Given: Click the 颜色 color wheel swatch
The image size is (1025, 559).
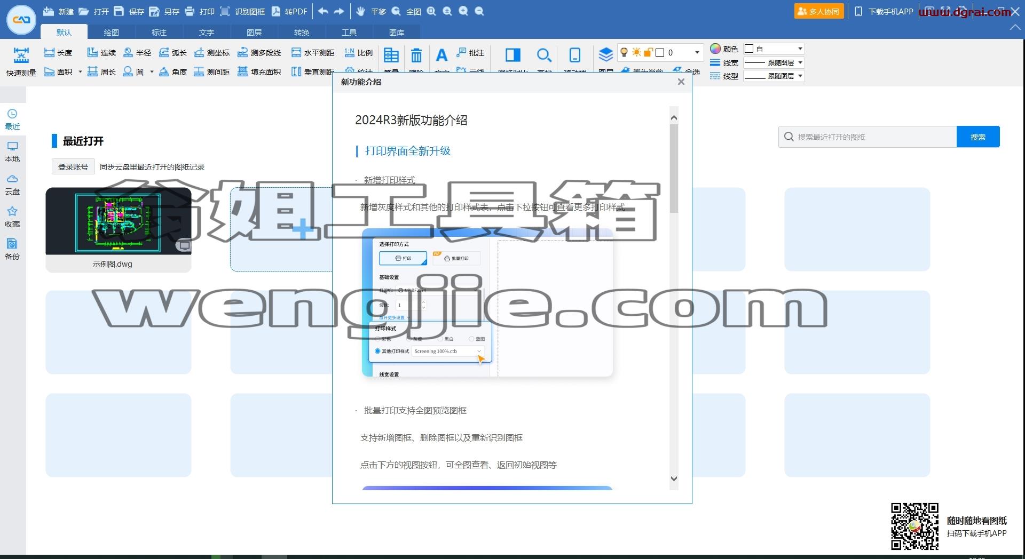Looking at the screenshot, I should (x=715, y=49).
